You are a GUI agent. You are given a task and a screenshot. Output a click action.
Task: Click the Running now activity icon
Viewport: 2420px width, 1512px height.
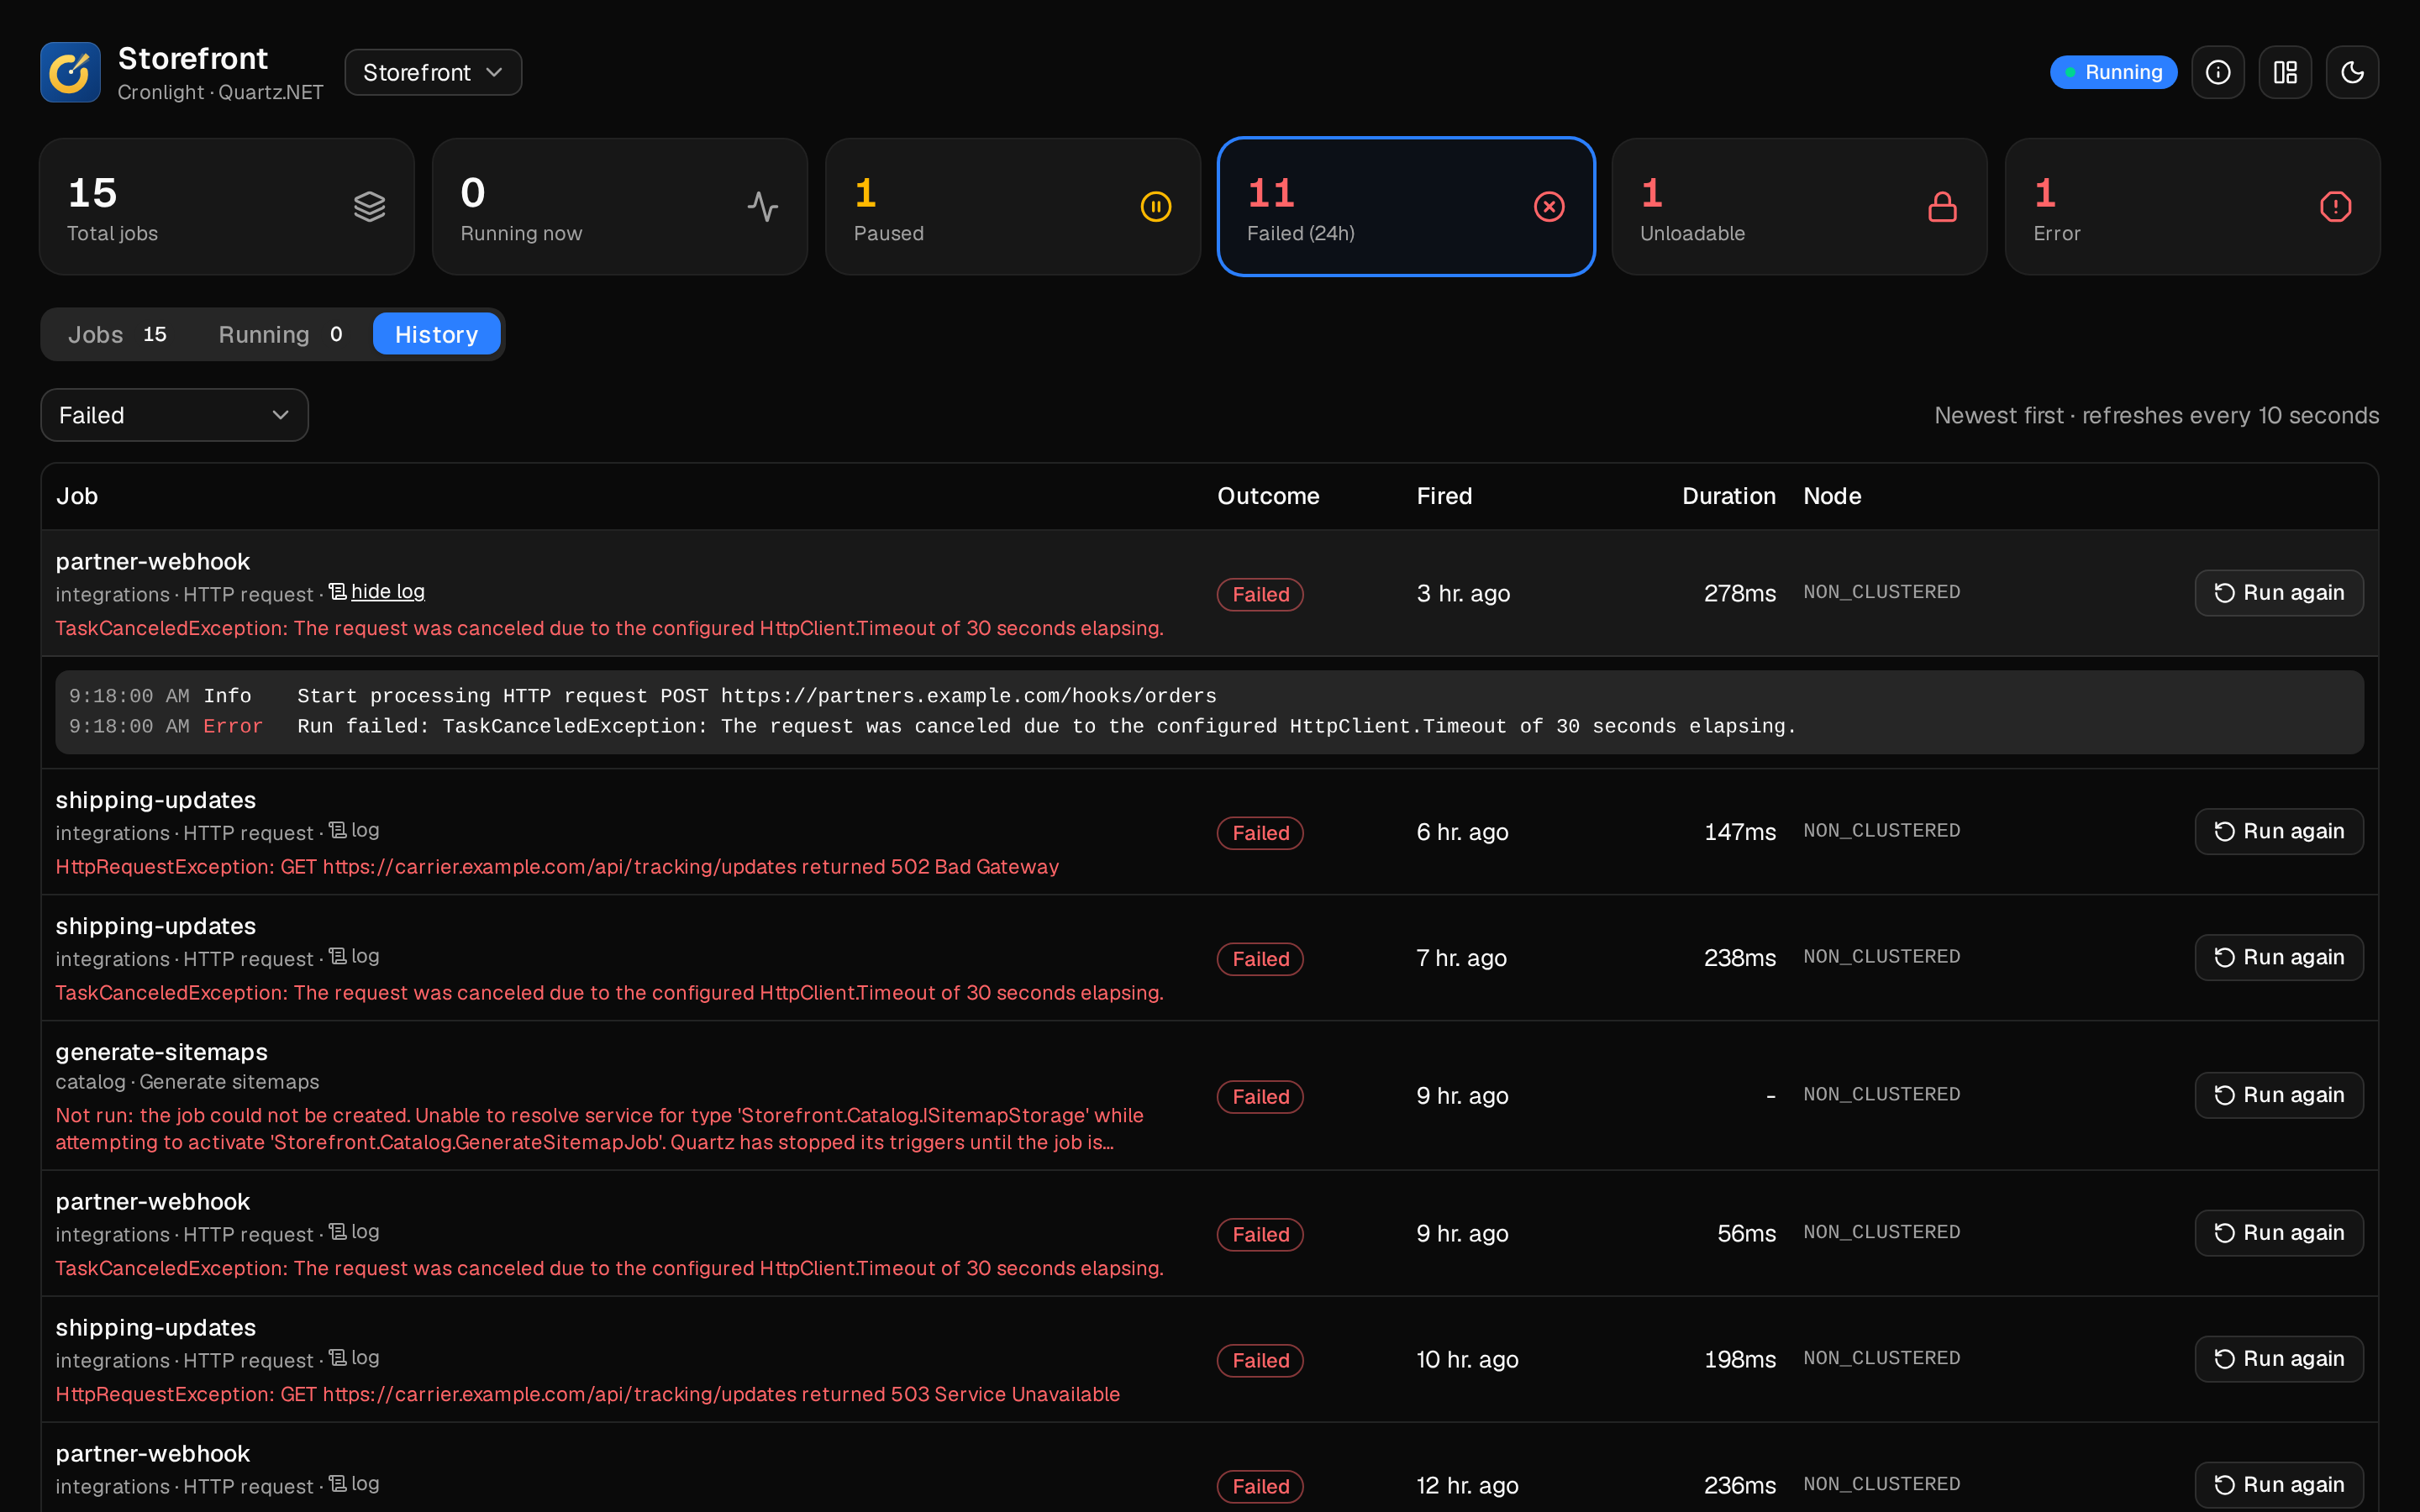click(x=763, y=207)
